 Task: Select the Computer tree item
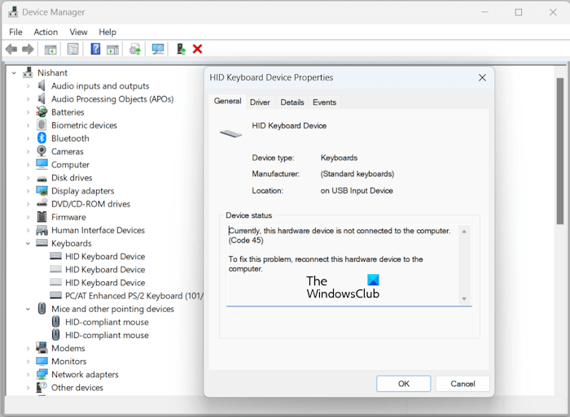70,164
